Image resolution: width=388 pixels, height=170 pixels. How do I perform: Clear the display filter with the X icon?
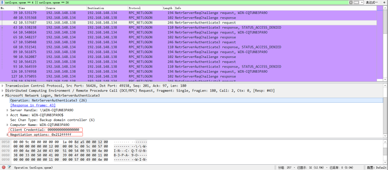point(351,2)
